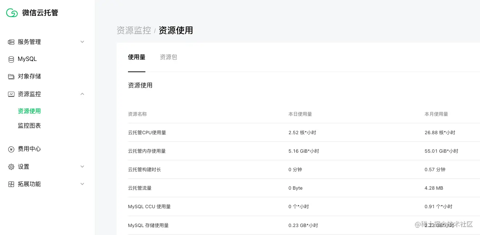This screenshot has height=235, width=480.
Task: Click the 拓展功能 puzzle icon
Action: [x=11, y=184]
